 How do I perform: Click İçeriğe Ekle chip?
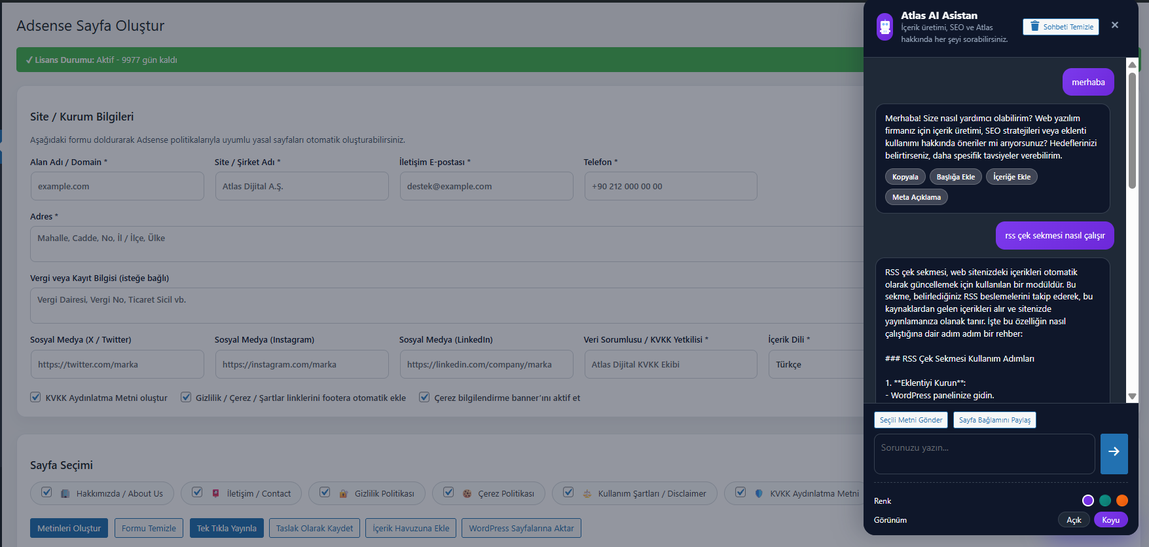point(1012,177)
